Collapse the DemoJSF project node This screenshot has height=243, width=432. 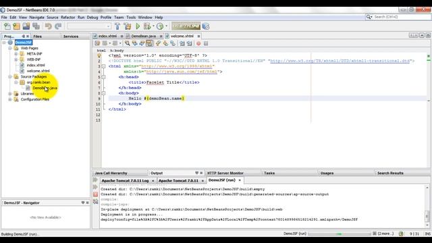click(x=4, y=43)
